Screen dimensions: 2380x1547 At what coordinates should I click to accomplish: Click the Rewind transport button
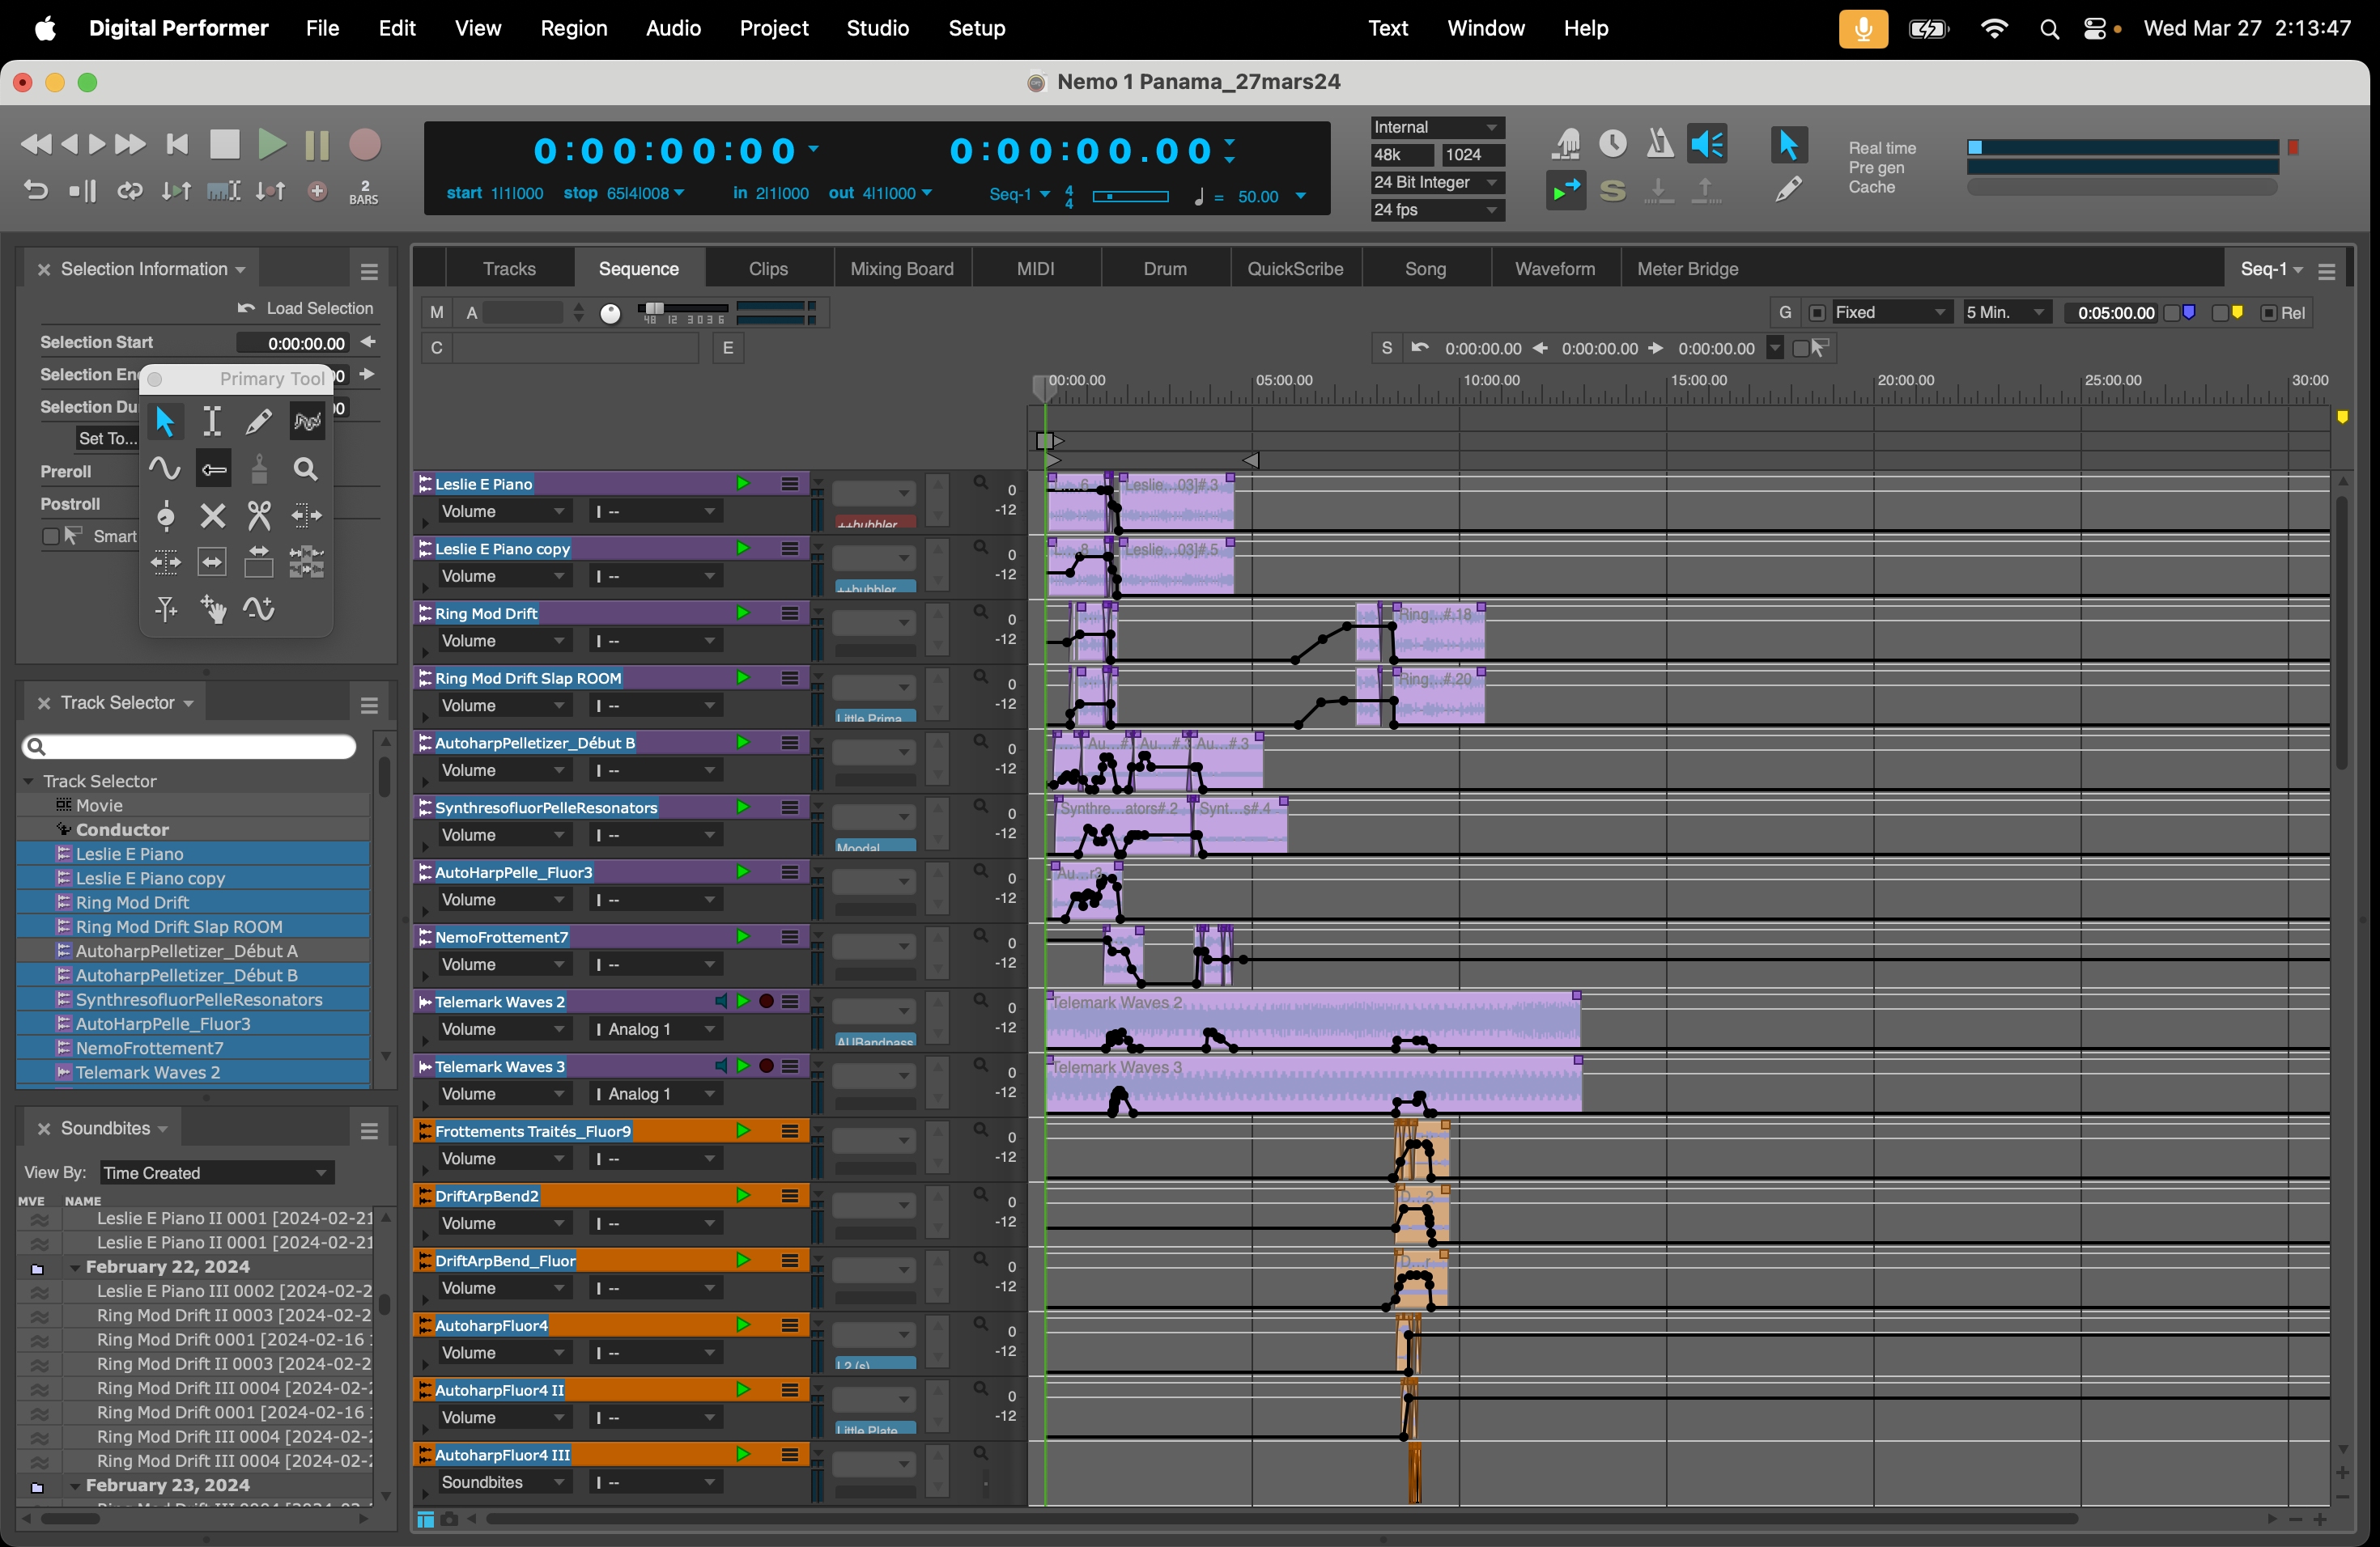pyautogui.click(x=36, y=144)
